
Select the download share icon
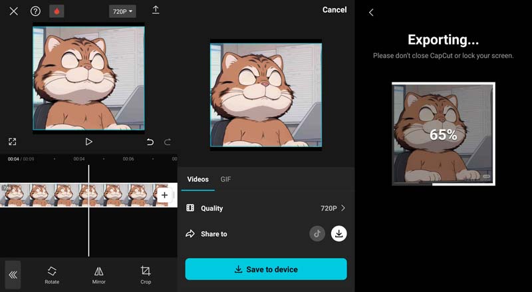tap(339, 233)
